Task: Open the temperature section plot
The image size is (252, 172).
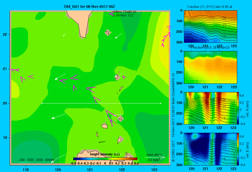Action: (210, 27)
